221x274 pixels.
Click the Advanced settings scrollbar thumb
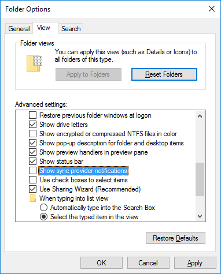tap(200, 179)
